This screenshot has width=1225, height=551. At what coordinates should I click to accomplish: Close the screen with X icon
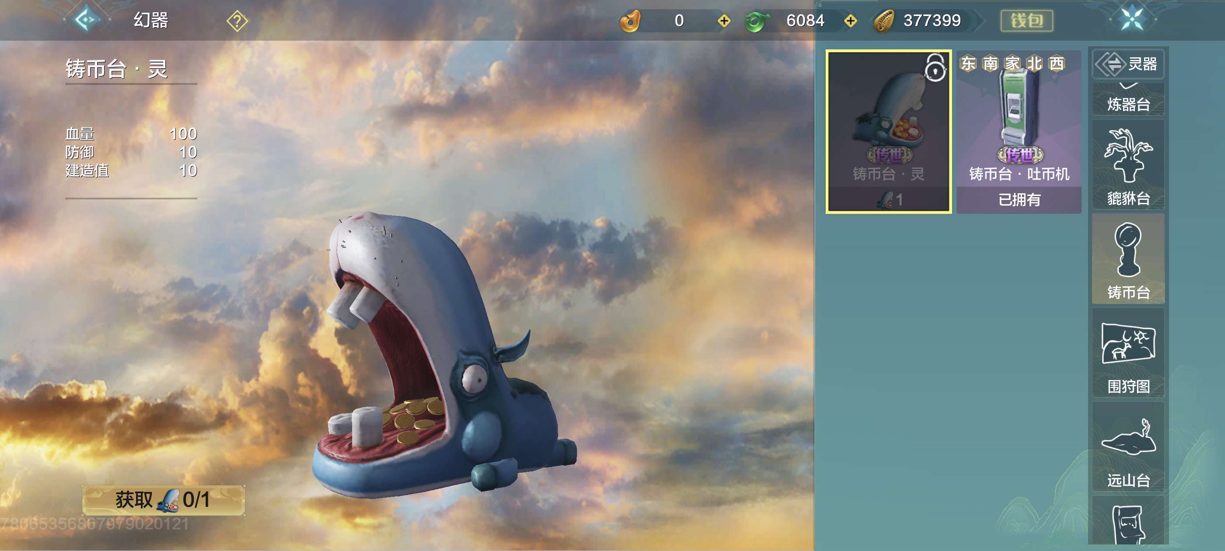click(1132, 20)
